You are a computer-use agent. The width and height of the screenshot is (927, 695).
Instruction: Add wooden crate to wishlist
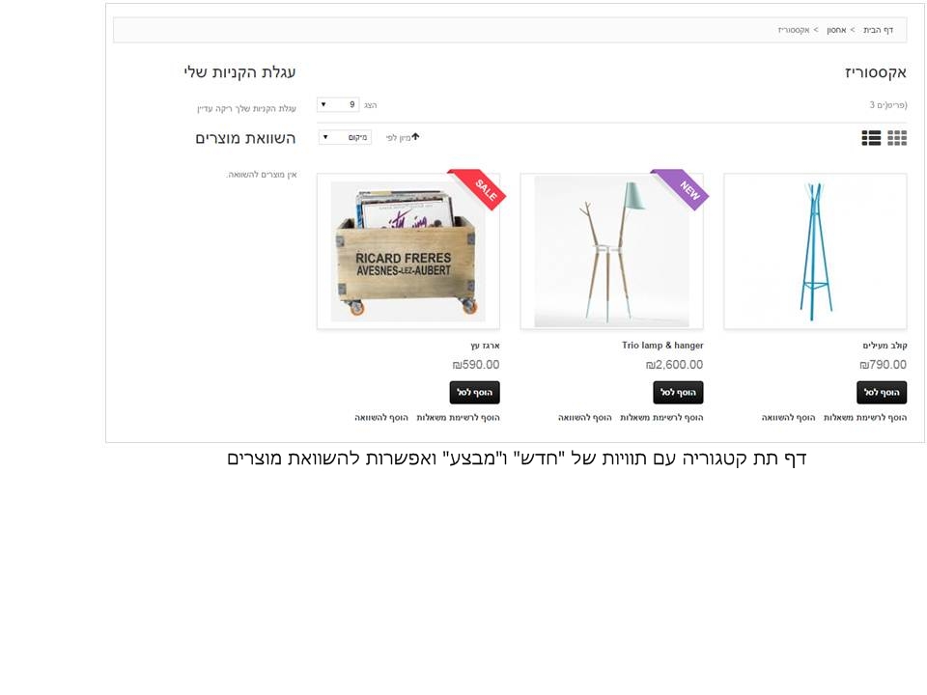click(458, 417)
